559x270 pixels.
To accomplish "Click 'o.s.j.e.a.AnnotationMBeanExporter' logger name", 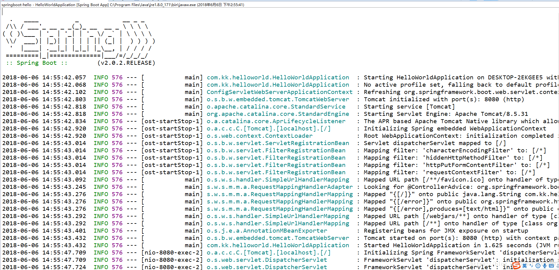I will point(267,231).
